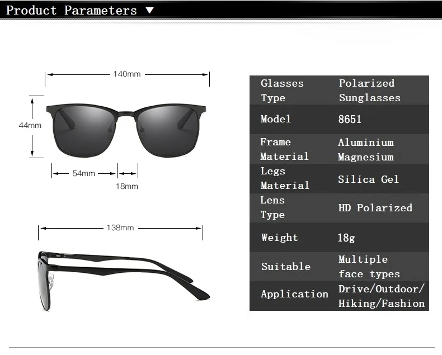Click the Model label cell
Screen dimensions: 442x355
(276, 119)
